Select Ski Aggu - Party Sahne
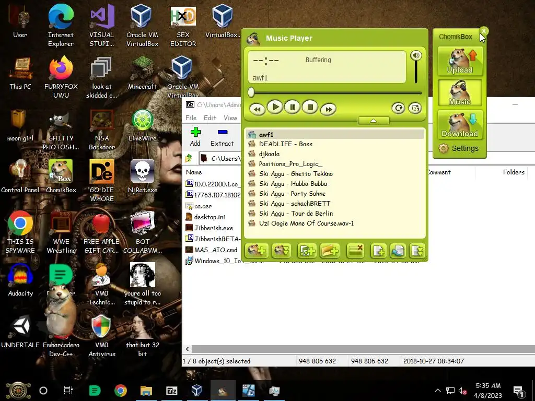 (x=334, y=193)
